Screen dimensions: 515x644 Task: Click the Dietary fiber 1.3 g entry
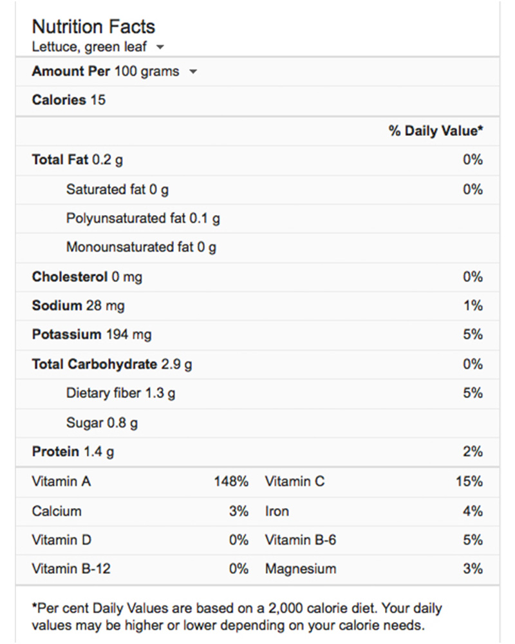coord(120,393)
